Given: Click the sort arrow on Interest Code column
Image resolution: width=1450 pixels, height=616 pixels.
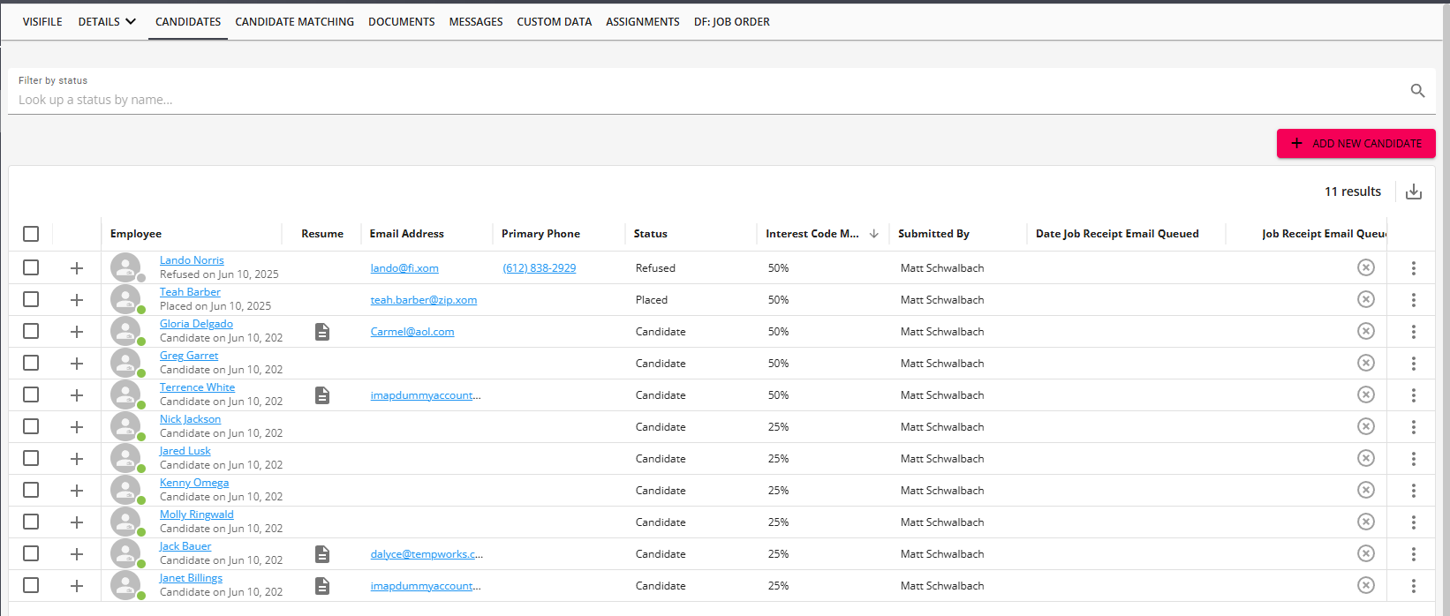Looking at the screenshot, I should 874,234.
